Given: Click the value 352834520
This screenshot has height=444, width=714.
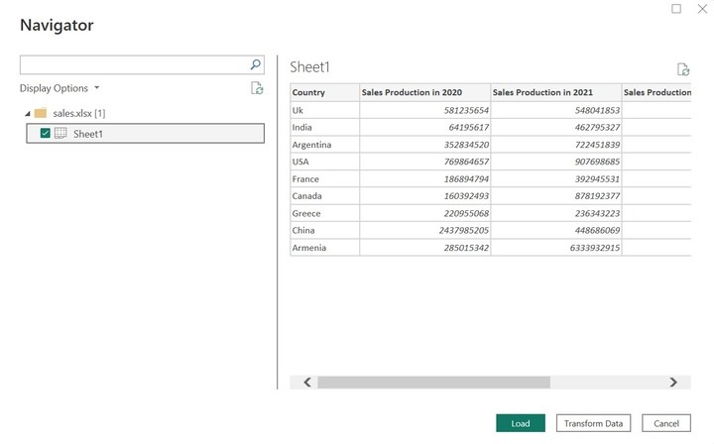Looking at the screenshot, I should [x=466, y=145].
